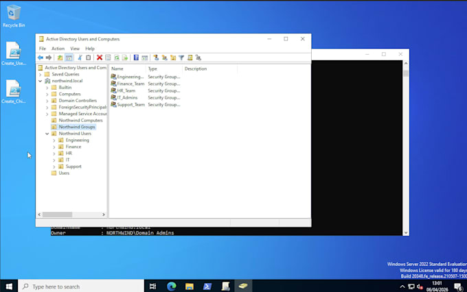This screenshot has height=292, width=467.
Task: Collapse the northwind.local domain node
Action: click(x=41, y=81)
